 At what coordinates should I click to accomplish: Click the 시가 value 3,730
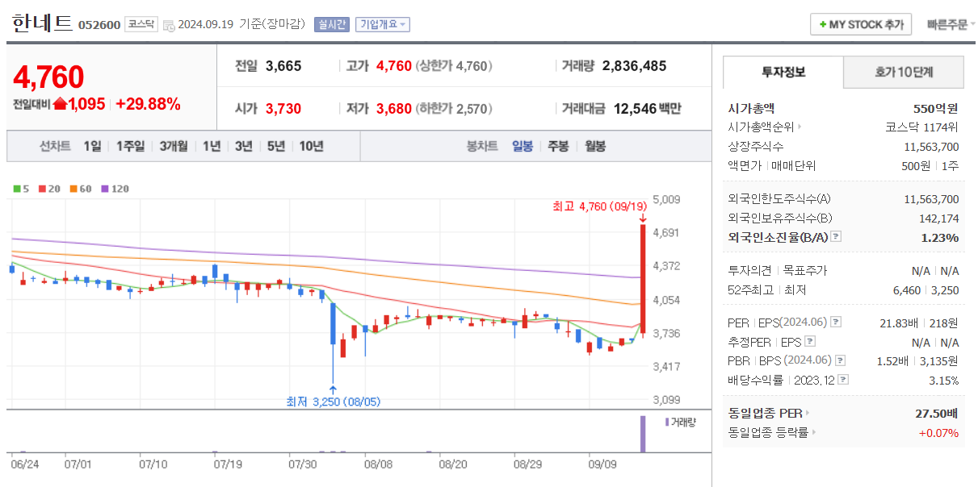pos(283,108)
